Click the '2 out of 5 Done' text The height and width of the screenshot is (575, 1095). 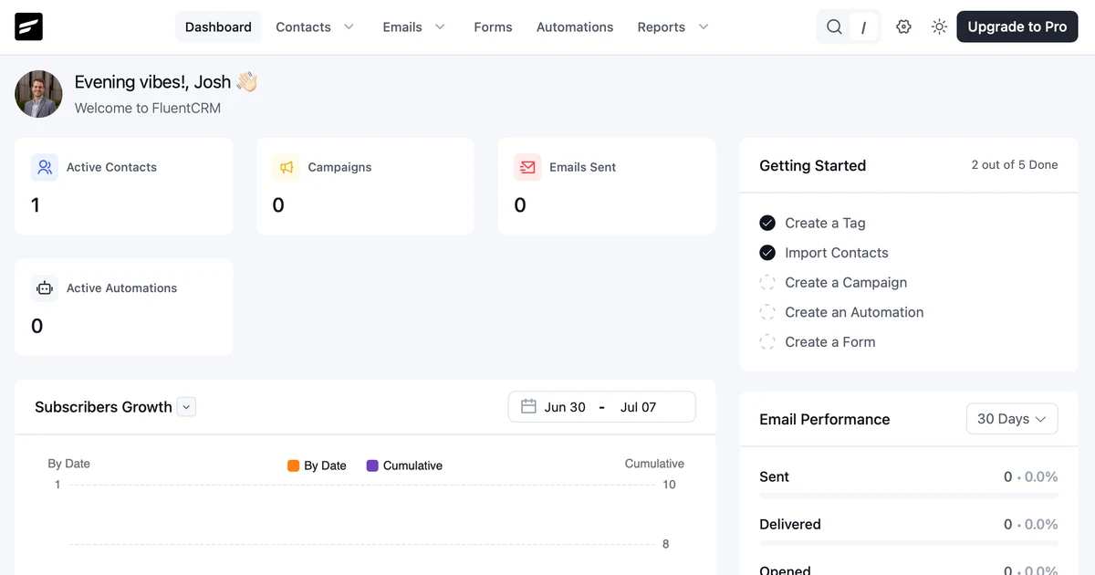point(1015,165)
